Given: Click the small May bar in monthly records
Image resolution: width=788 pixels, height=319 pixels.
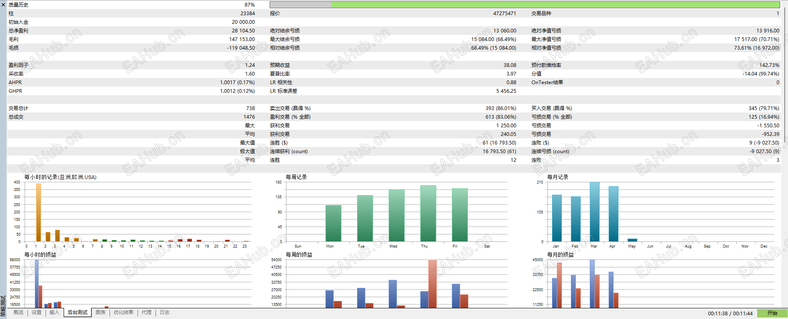Looking at the screenshot, I should pos(632,240).
